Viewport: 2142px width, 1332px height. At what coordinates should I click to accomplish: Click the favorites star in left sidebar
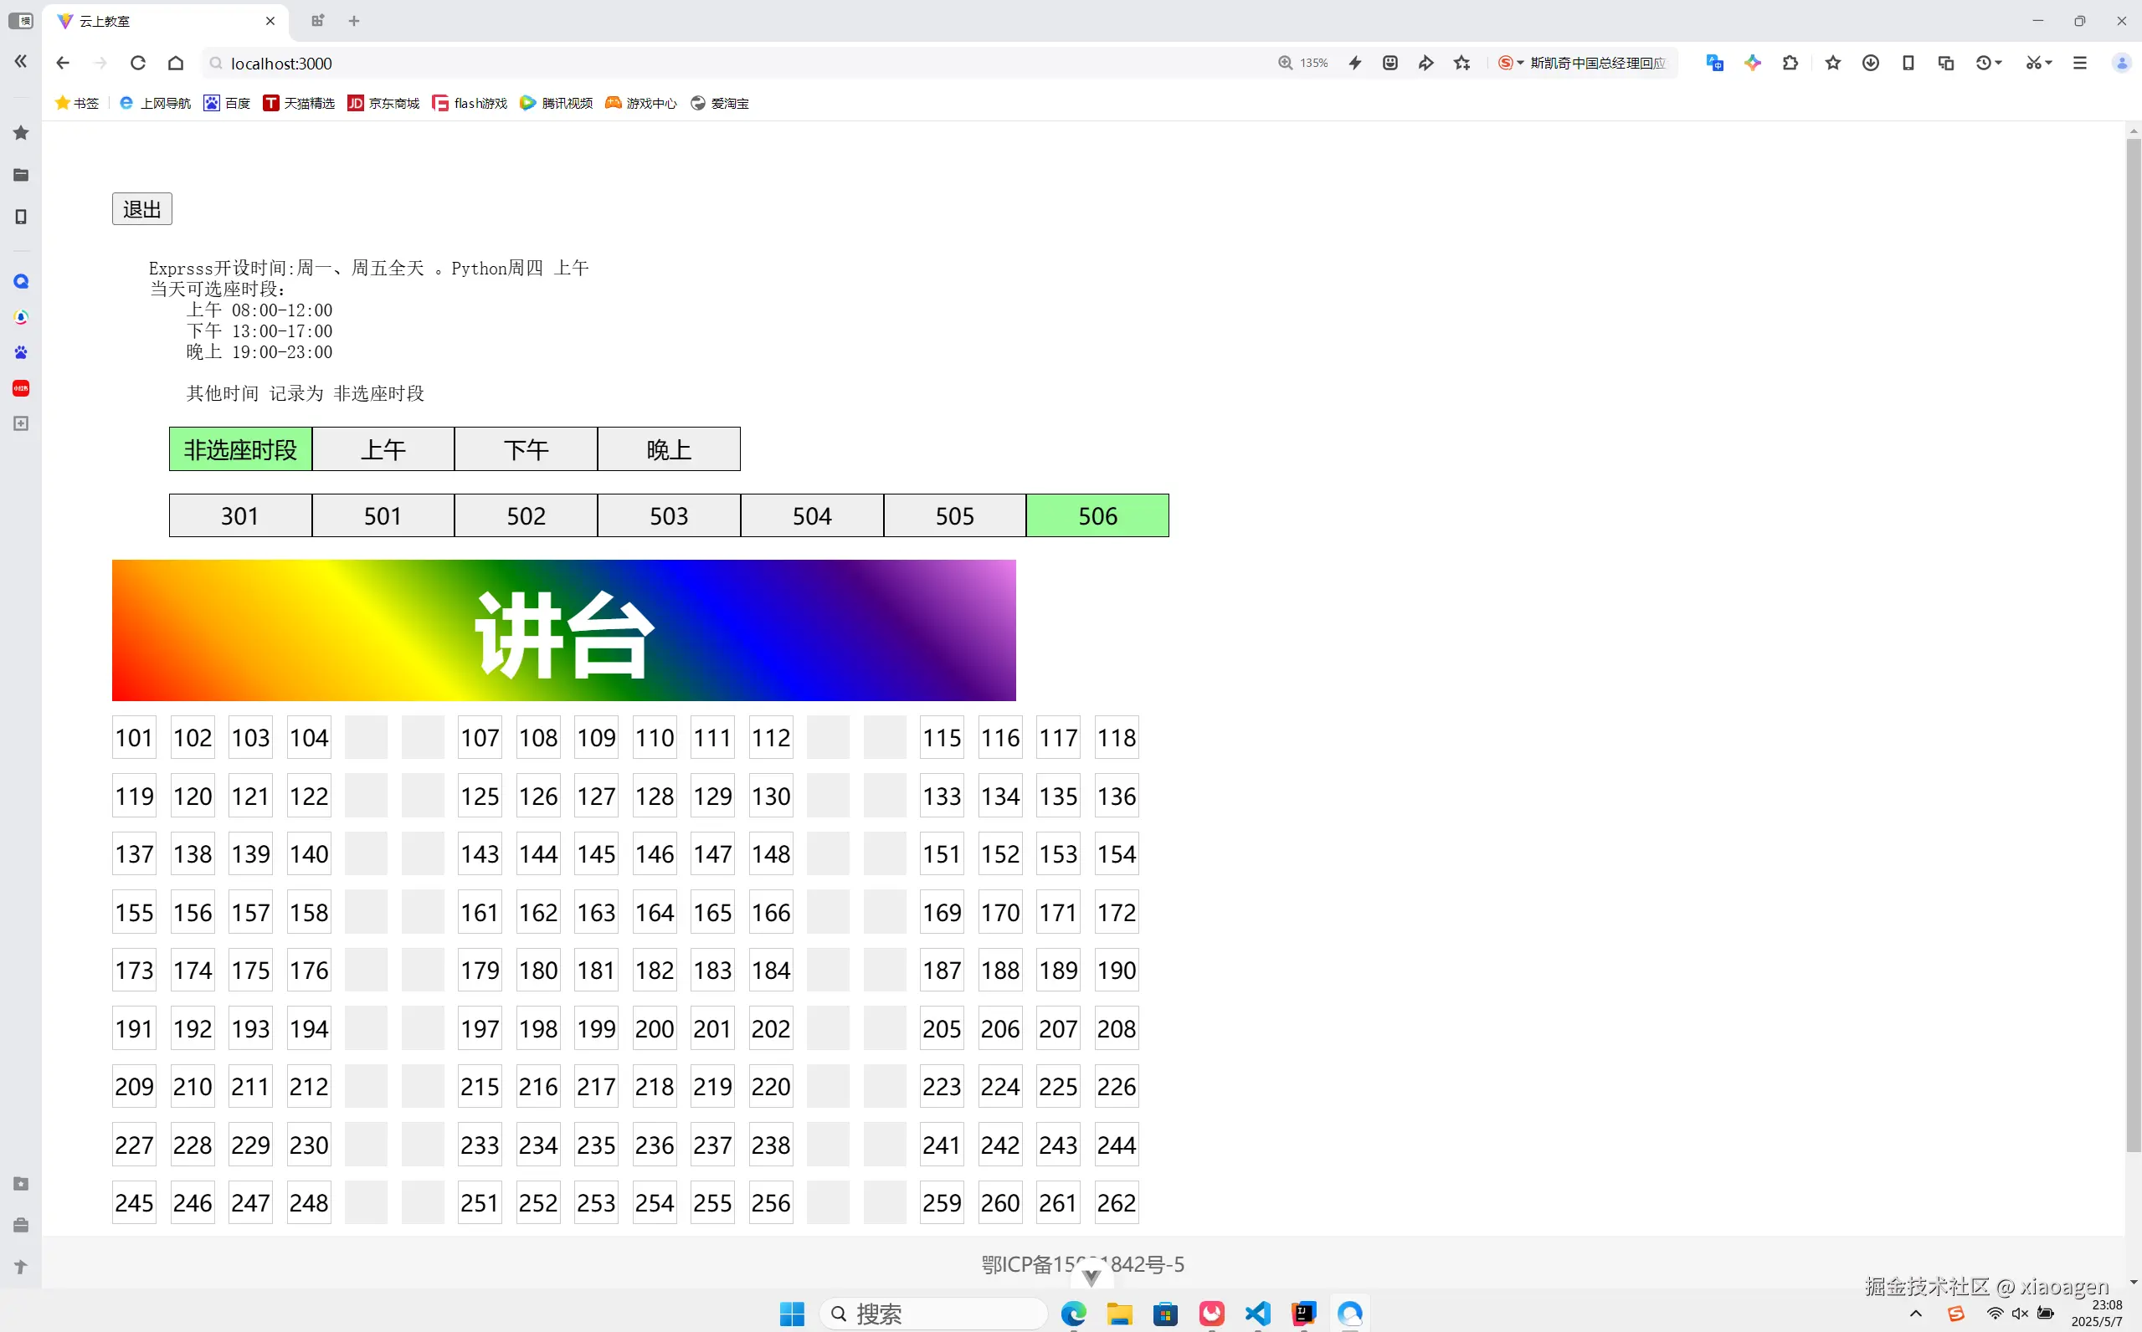click(21, 133)
